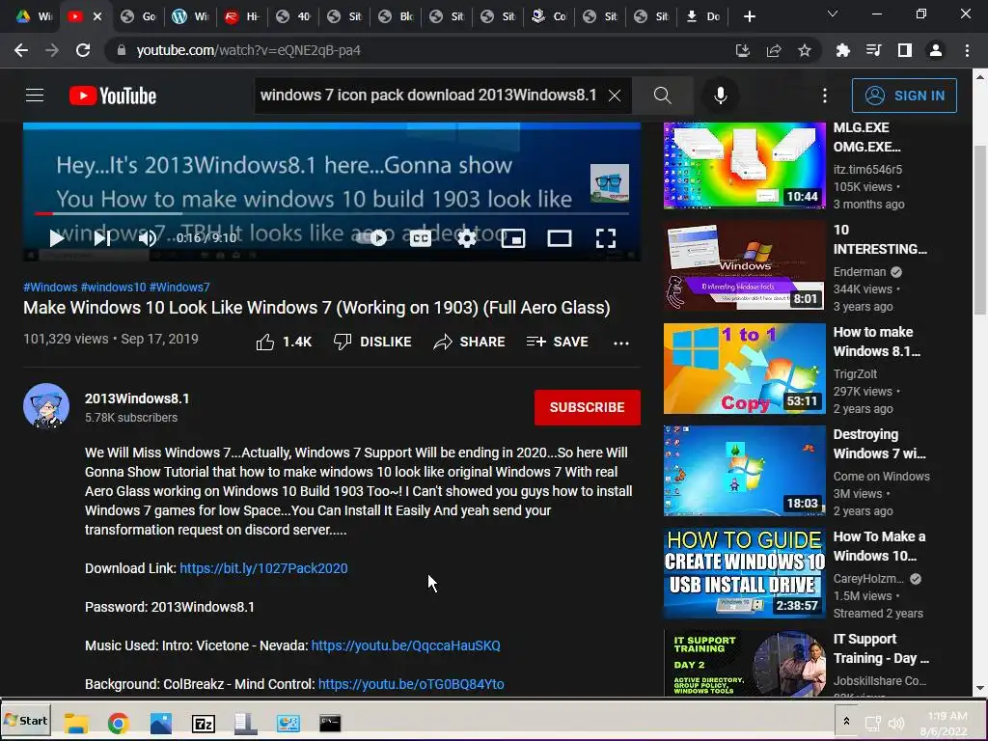The height and width of the screenshot is (741, 988).
Task: Install the app with the address bar icon
Action: coord(743,50)
